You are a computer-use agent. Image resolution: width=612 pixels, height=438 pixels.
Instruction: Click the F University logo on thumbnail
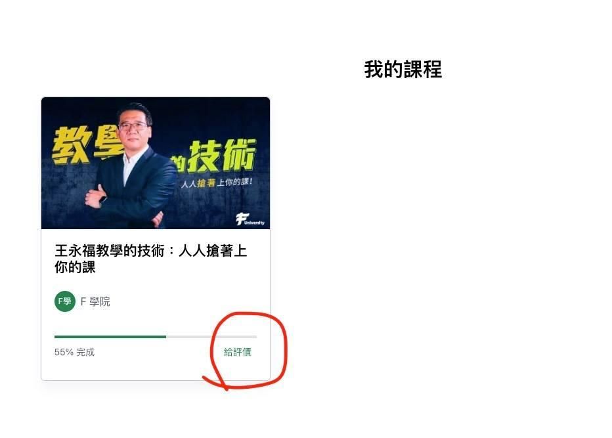(x=250, y=219)
